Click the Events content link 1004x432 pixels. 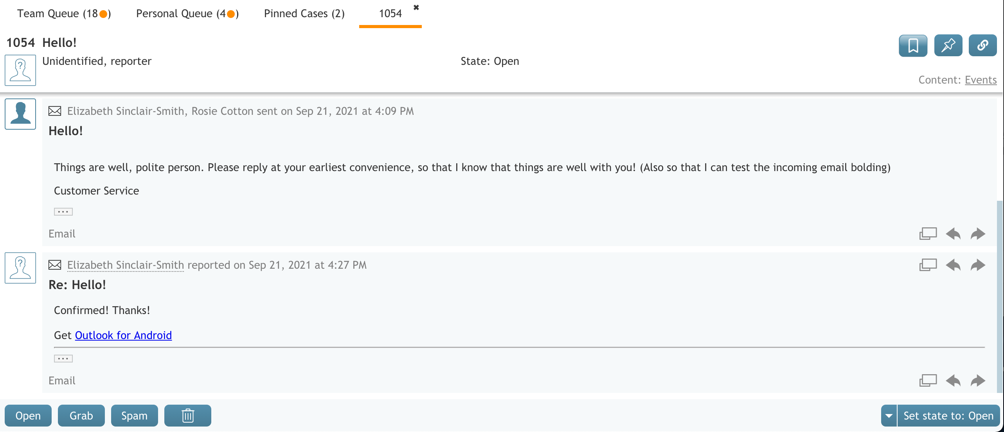click(981, 80)
